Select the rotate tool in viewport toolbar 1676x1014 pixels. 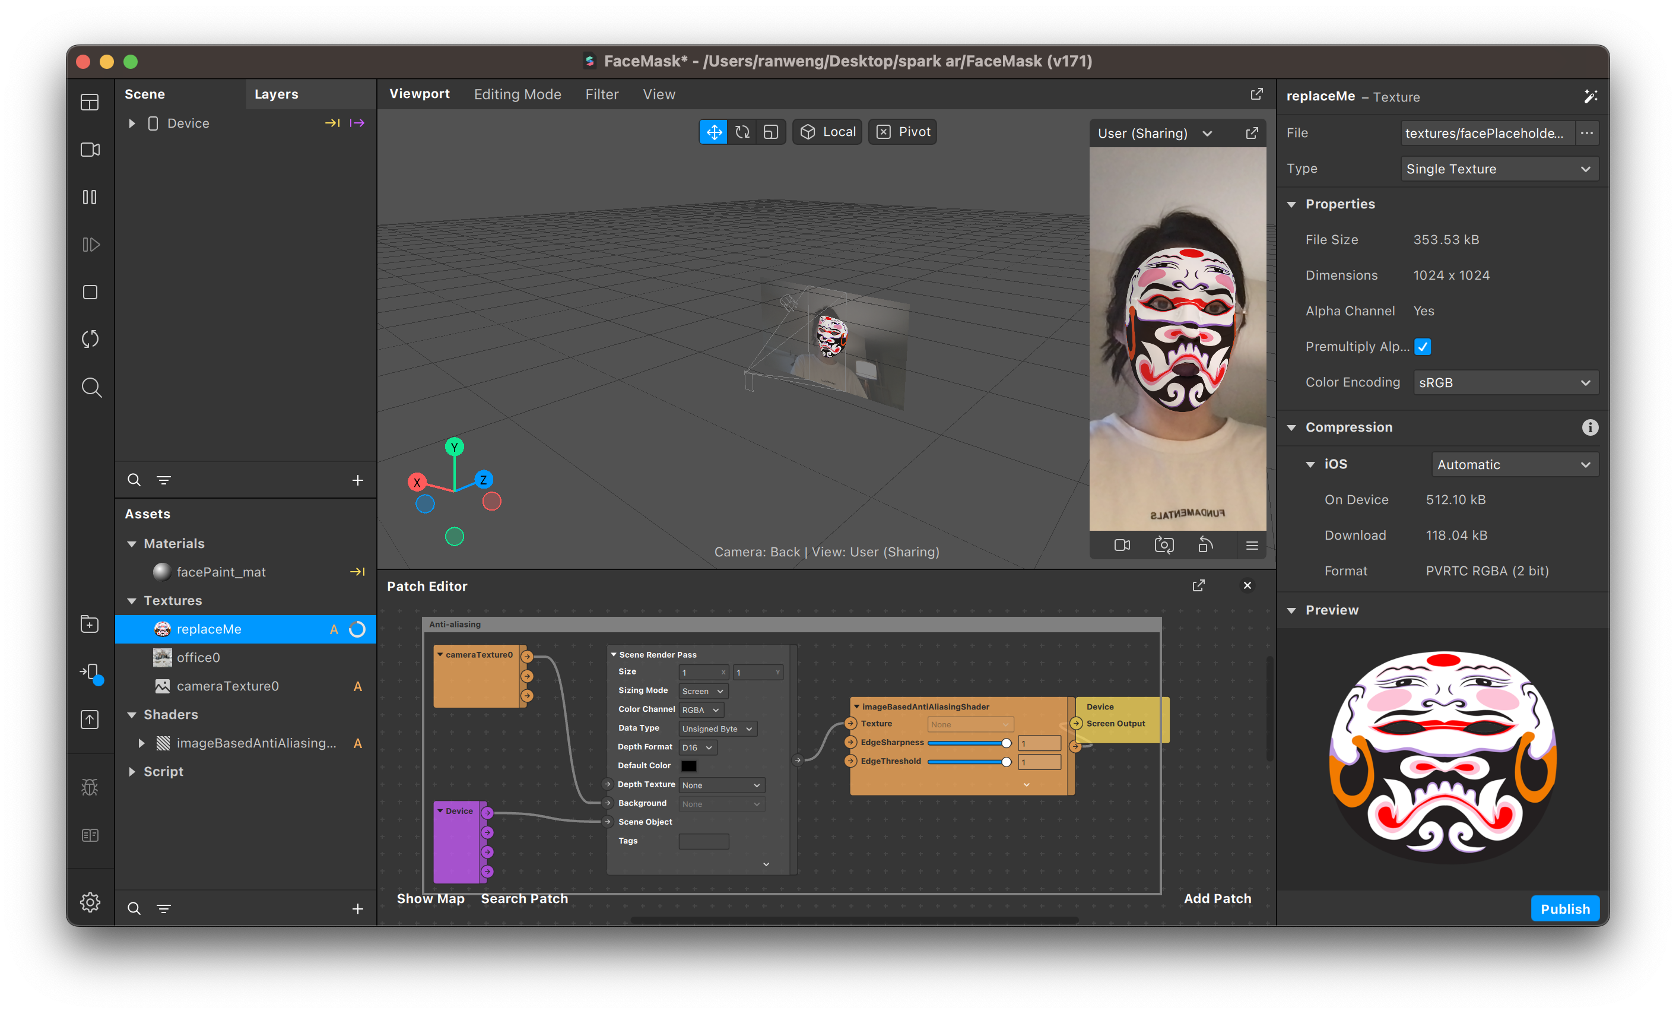click(742, 132)
